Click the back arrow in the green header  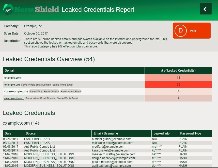click(x=206, y=8)
